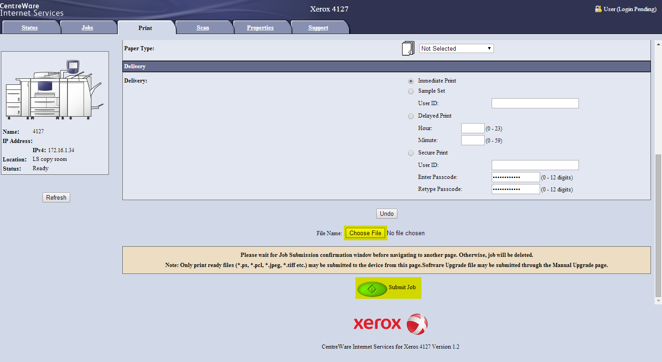
Task: Click the paper stack icon beside Paper Type
Action: tap(408, 48)
